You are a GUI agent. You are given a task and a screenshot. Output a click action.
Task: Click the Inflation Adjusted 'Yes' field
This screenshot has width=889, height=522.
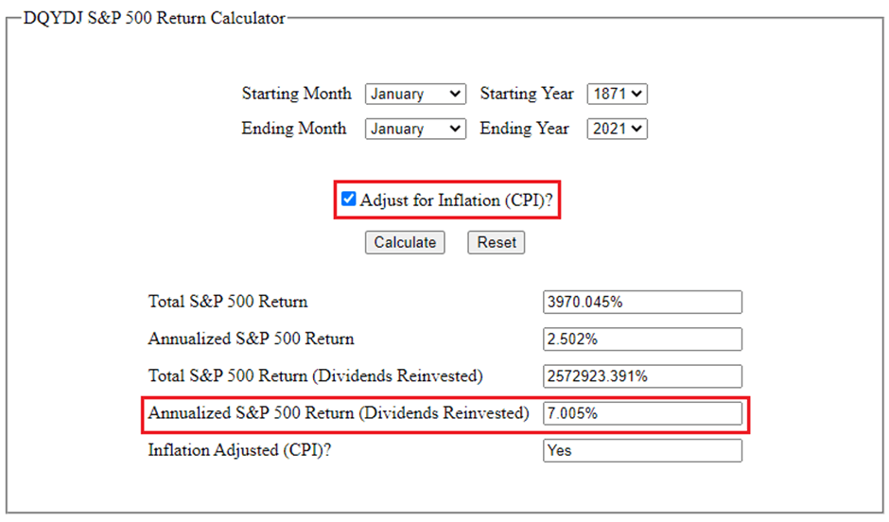point(642,451)
